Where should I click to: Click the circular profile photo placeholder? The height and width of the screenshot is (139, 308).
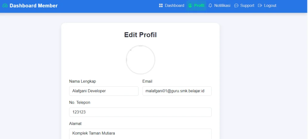pyautogui.click(x=140, y=60)
